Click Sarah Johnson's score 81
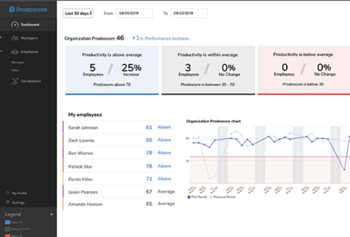350x237 pixels. pos(149,127)
